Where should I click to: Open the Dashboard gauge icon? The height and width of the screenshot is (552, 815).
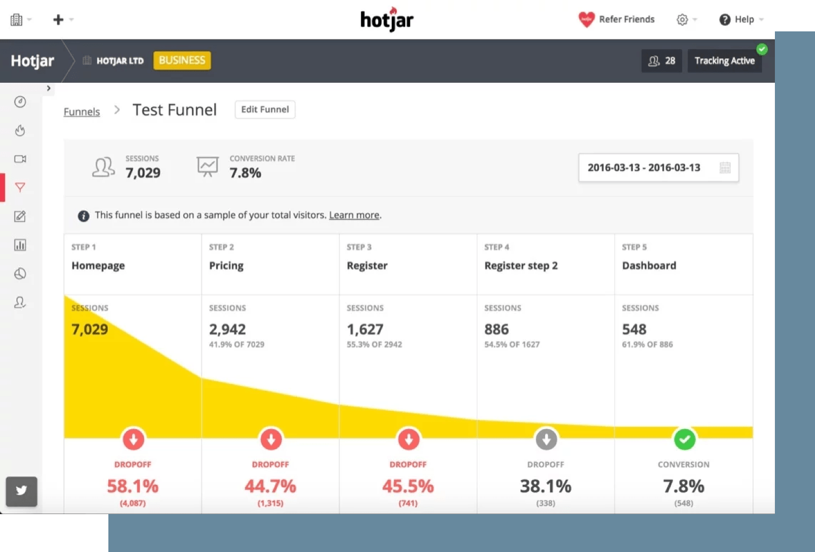(20, 101)
